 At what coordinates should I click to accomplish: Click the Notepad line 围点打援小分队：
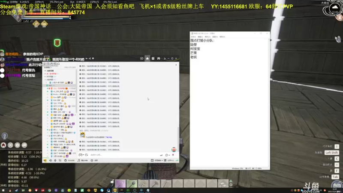tap(202, 40)
